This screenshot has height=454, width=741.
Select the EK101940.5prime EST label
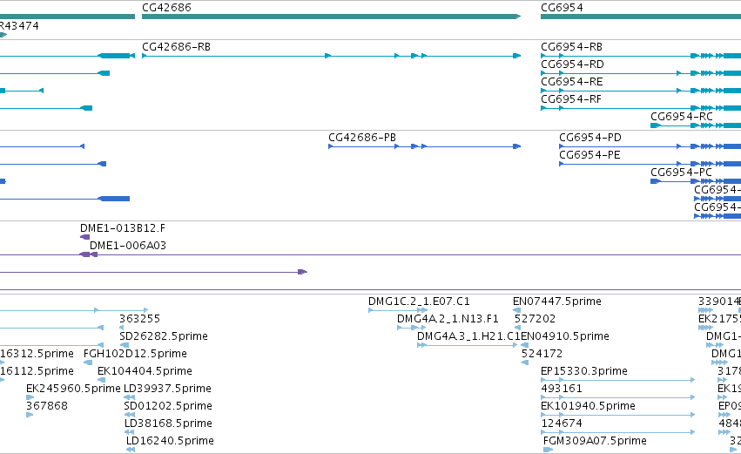point(588,406)
